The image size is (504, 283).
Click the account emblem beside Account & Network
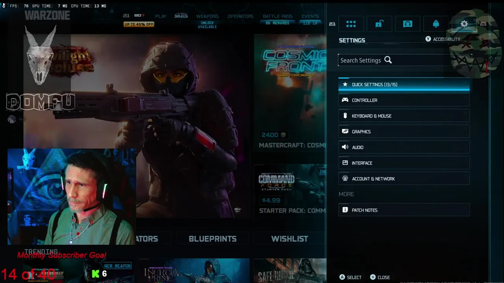345,178
